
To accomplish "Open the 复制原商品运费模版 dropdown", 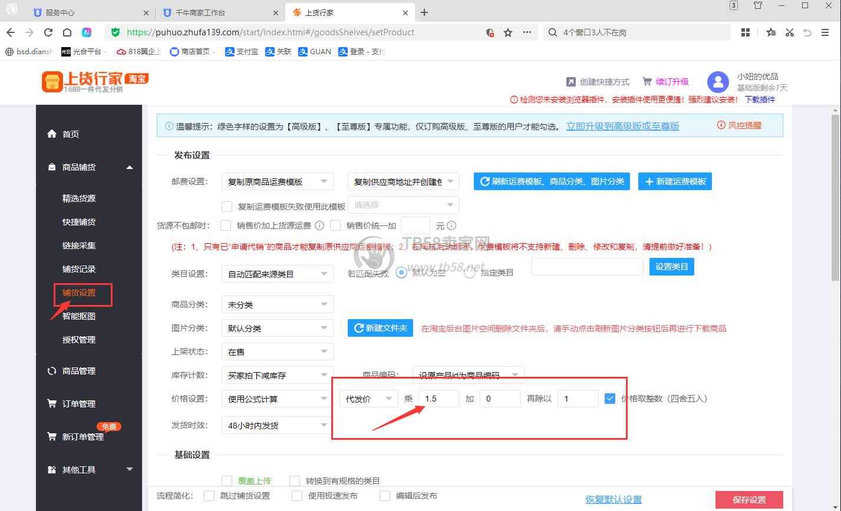I will 278,181.
